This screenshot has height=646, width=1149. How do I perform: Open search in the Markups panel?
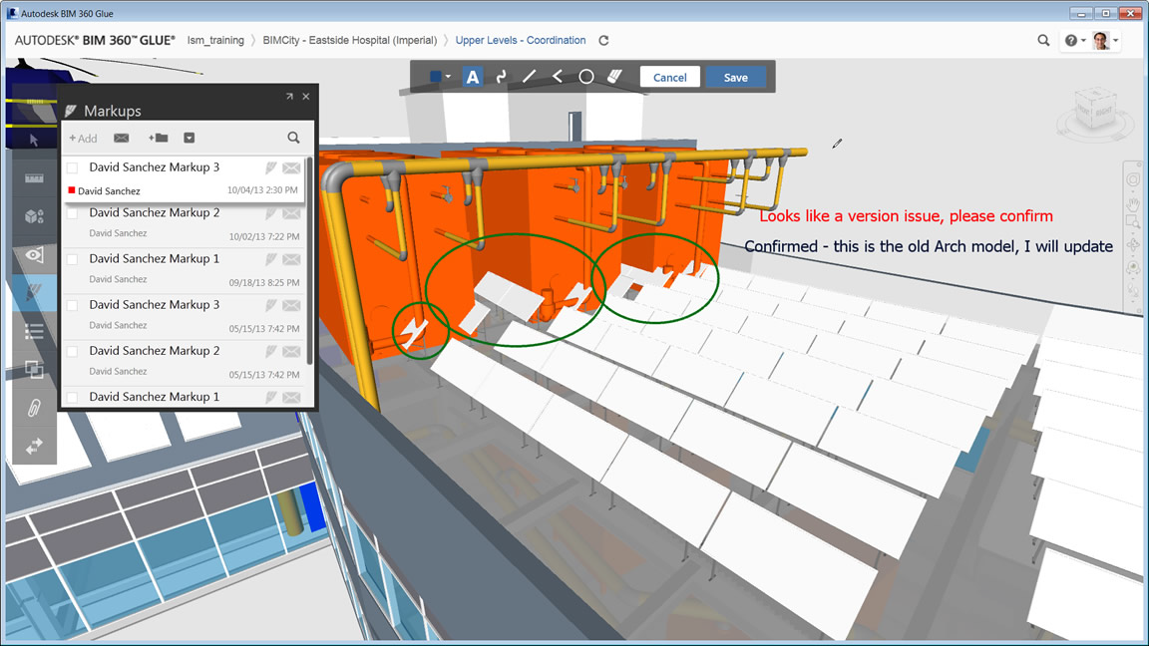tap(293, 138)
